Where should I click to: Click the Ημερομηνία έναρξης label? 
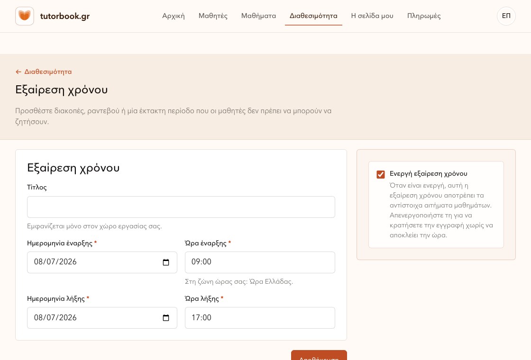(x=60, y=243)
